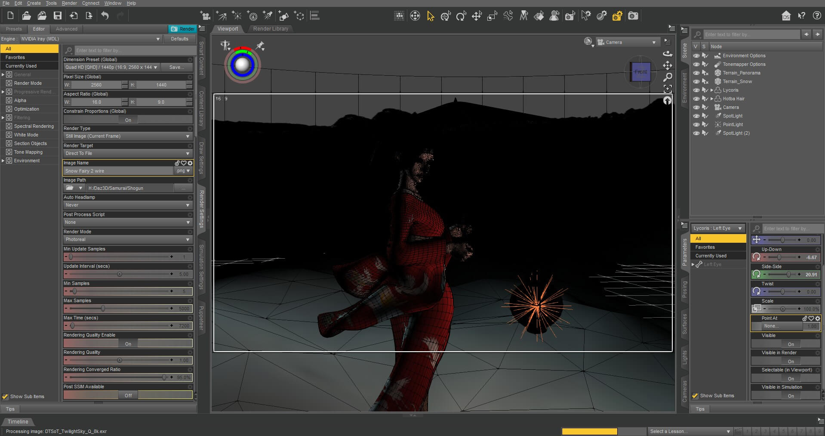Click the Frame zoom magnifier viewport icon
The height and width of the screenshot is (436, 825).
pos(668,77)
